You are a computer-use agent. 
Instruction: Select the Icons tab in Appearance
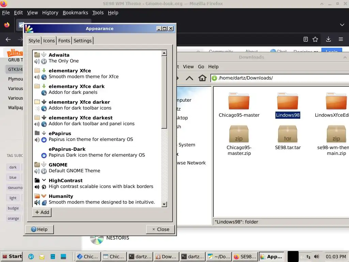click(x=49, y=41)
